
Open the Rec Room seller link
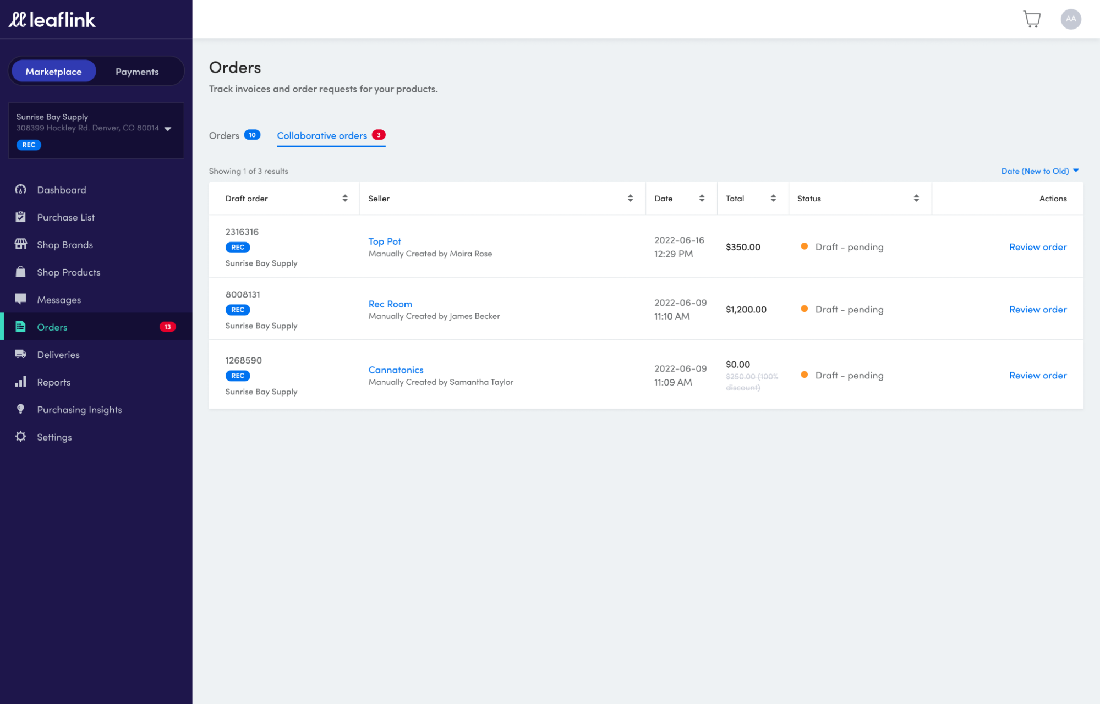click(x=390, y=304)
